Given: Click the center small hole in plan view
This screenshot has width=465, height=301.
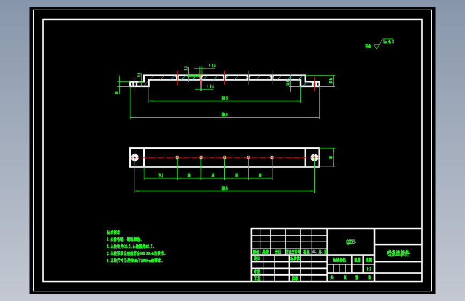Looking at the screenshot, I should 225,157.
